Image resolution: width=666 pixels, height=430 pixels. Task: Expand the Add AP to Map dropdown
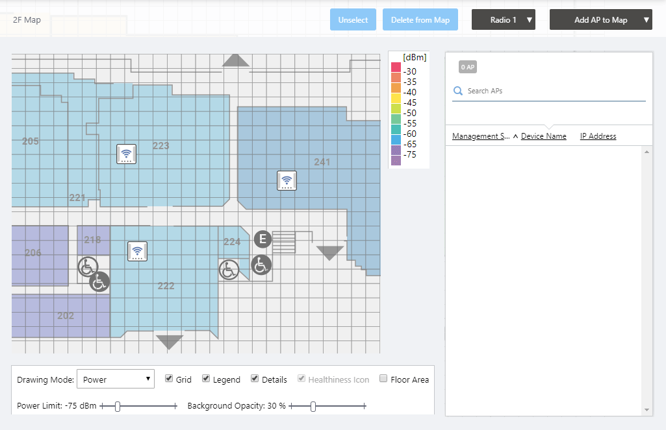(600, 20)
